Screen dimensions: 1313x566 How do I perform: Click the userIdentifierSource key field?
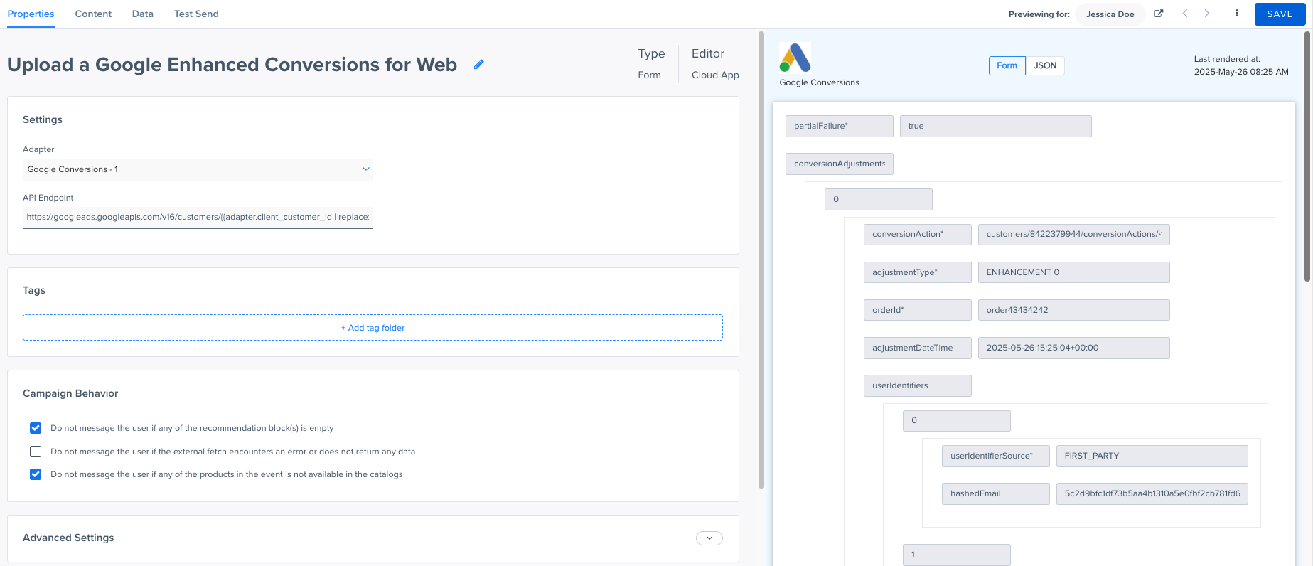coord(995,456)
